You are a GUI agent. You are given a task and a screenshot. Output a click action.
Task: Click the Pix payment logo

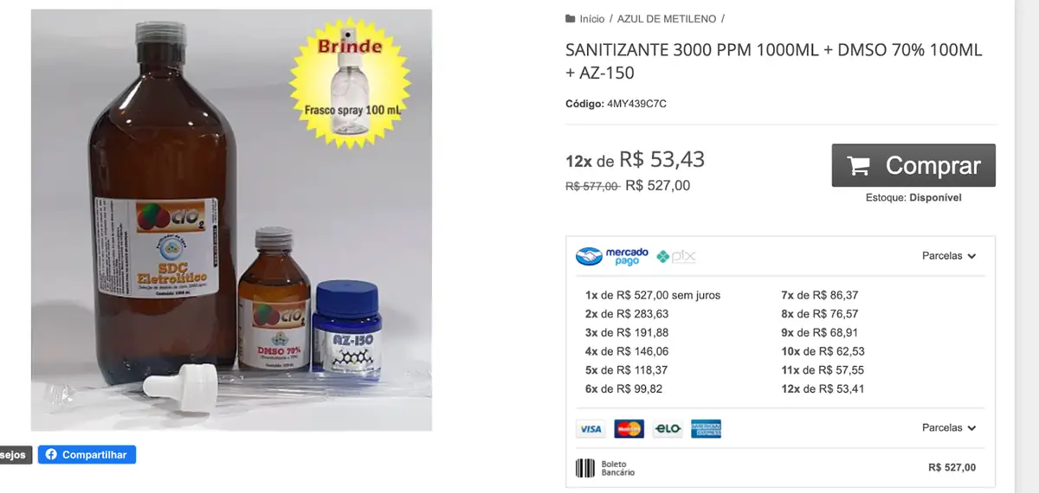pyautogui.click(x=676, y=257)
